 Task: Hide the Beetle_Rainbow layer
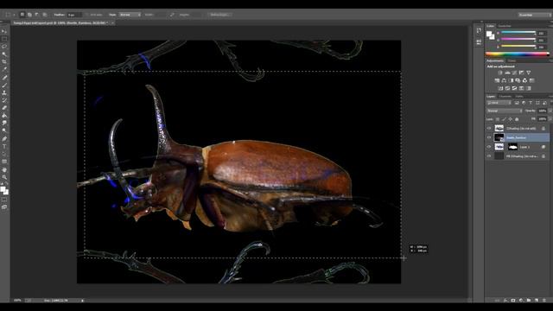[489, 137]
